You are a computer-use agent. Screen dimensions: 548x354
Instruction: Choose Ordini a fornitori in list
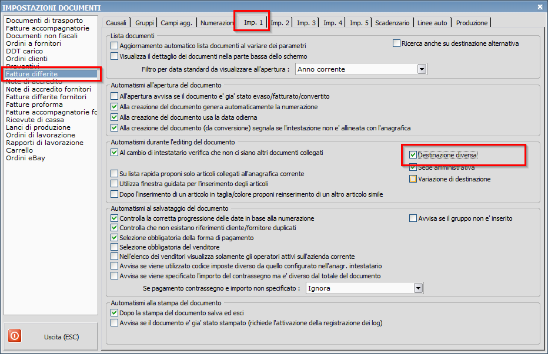[34, 43]
